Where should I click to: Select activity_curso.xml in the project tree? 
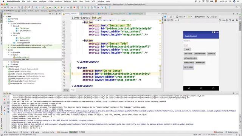coord(22,57)
